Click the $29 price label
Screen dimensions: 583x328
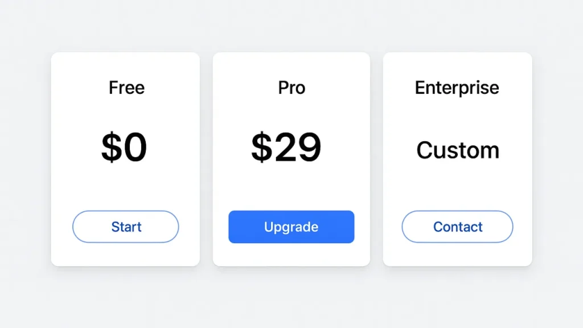point(286,147)
